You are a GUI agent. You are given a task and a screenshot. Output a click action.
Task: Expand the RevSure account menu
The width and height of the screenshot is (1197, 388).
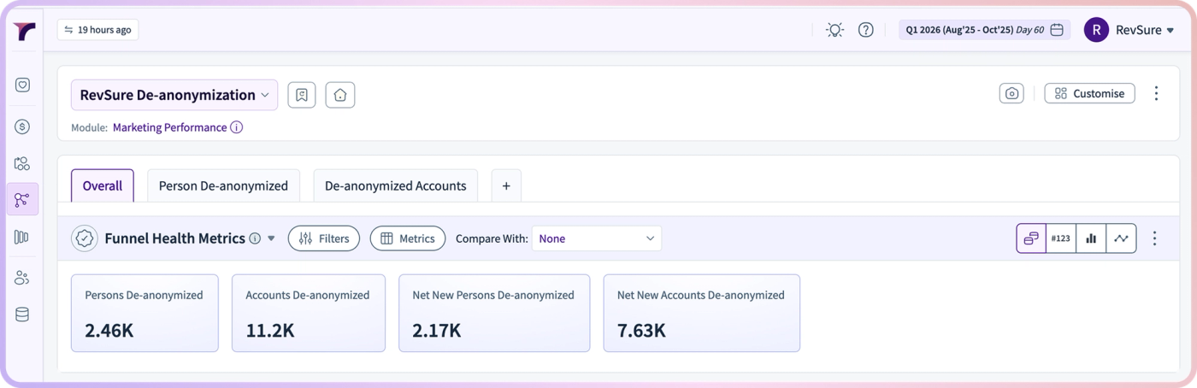(1129, 30)
